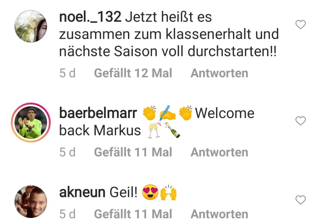This screenshot has width=326, height=224.
Task: Click the "5 d" timestamp under baerbelmarr's comment
Action: pyautogui.click(x=67, y=152)
